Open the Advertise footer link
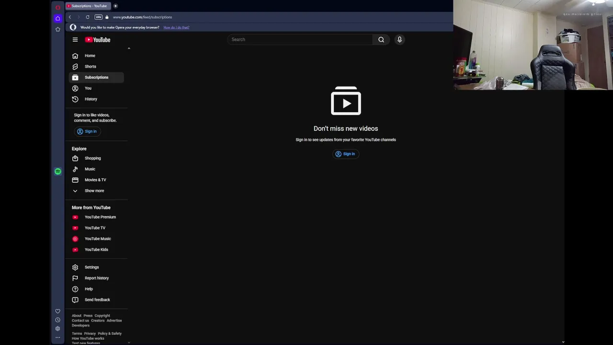613x345 pixels. click(114, 321)
